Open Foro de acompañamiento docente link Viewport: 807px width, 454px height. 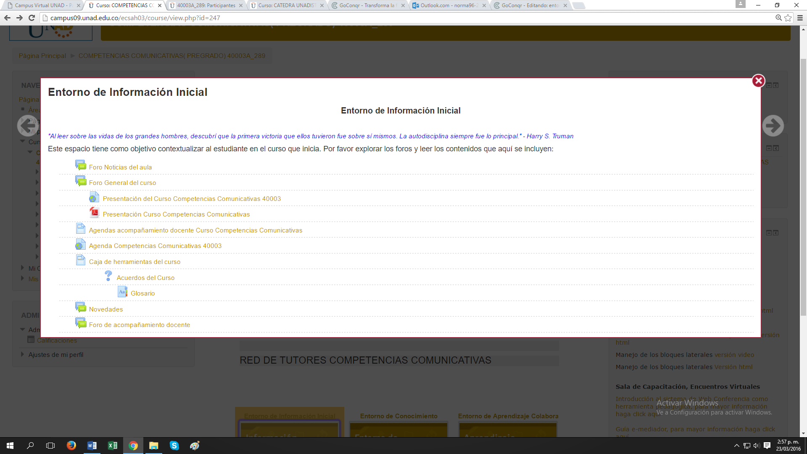point(139,325)
